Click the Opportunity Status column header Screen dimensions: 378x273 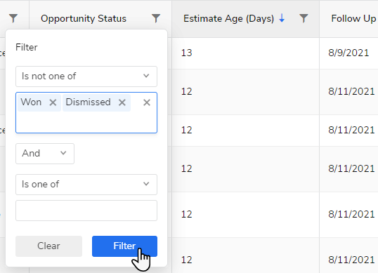[x=84, y=18]
